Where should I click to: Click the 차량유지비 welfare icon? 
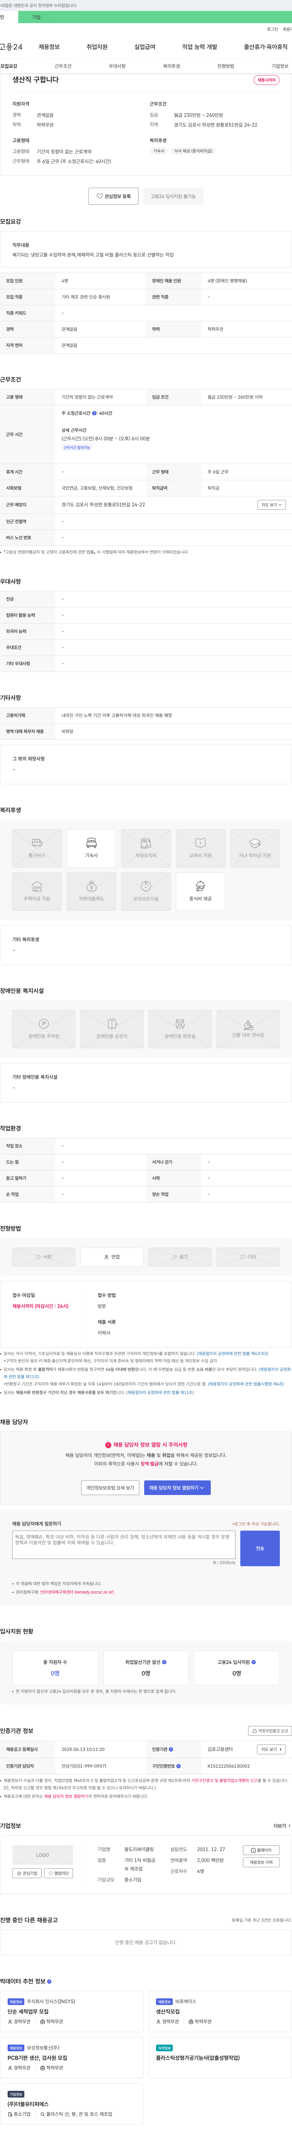point(146,848)
